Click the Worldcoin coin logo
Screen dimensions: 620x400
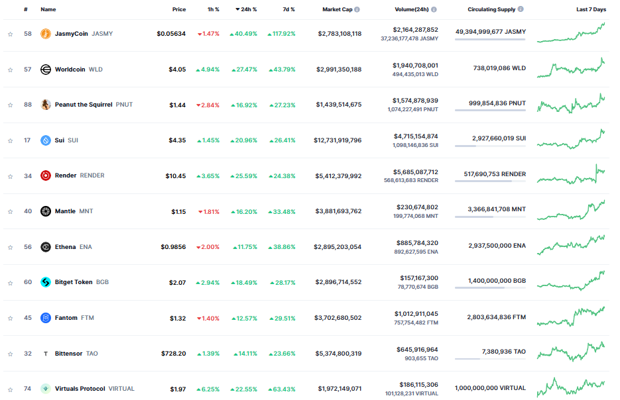(x=46, y=70)
